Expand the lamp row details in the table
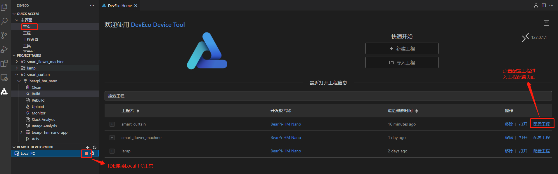Image resolution: width=558 pixels, height=174 pixels. pyautogui.click(x=112, y=151)
